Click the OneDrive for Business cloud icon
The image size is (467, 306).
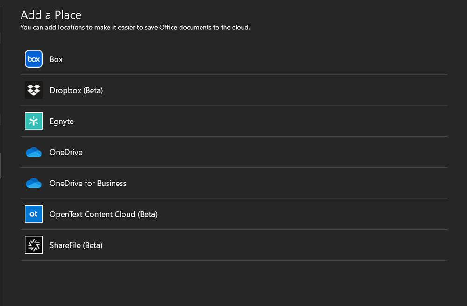34,183
